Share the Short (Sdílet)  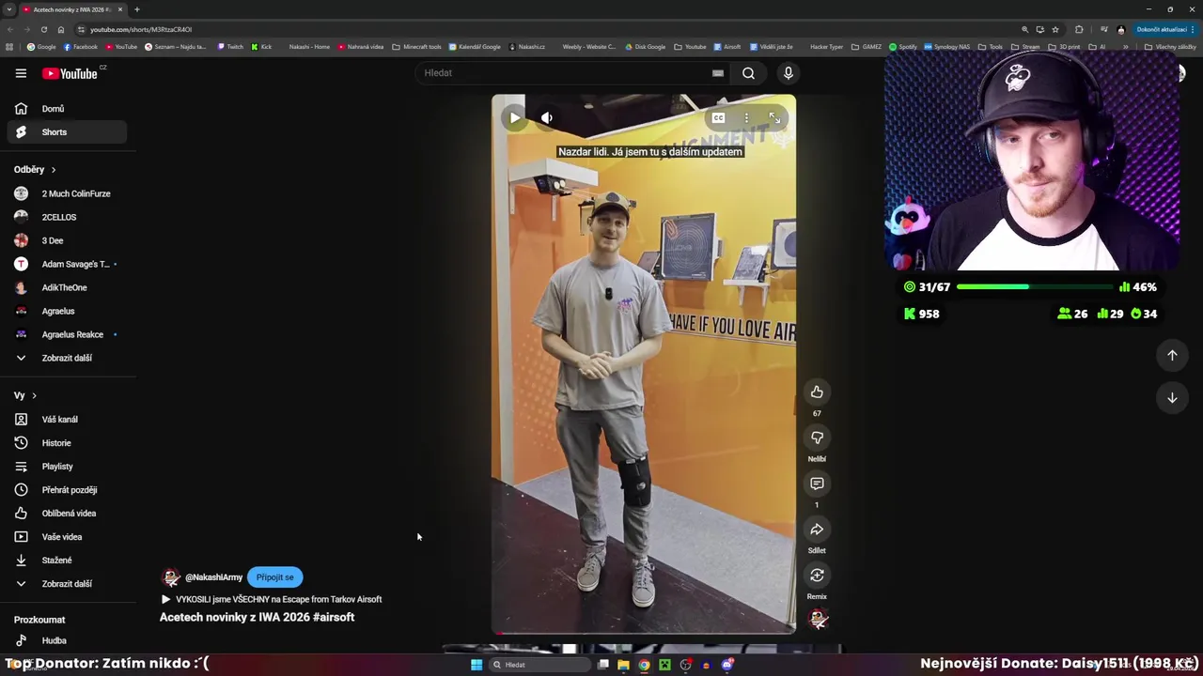[817, 530]
